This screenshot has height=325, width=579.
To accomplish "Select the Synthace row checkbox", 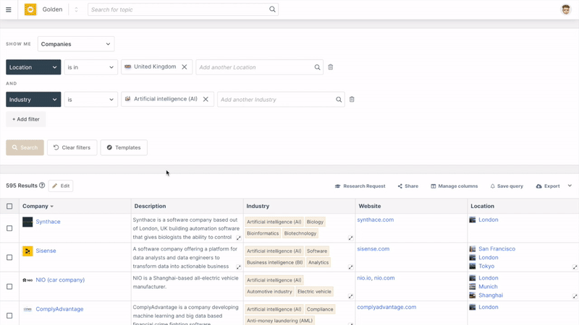I will [x=9, y=228].
